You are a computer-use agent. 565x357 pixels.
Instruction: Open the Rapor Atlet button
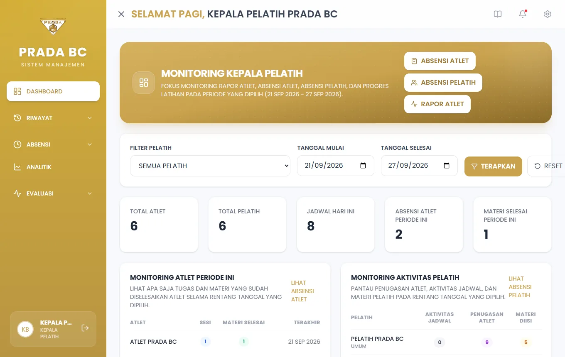[437, 104]
